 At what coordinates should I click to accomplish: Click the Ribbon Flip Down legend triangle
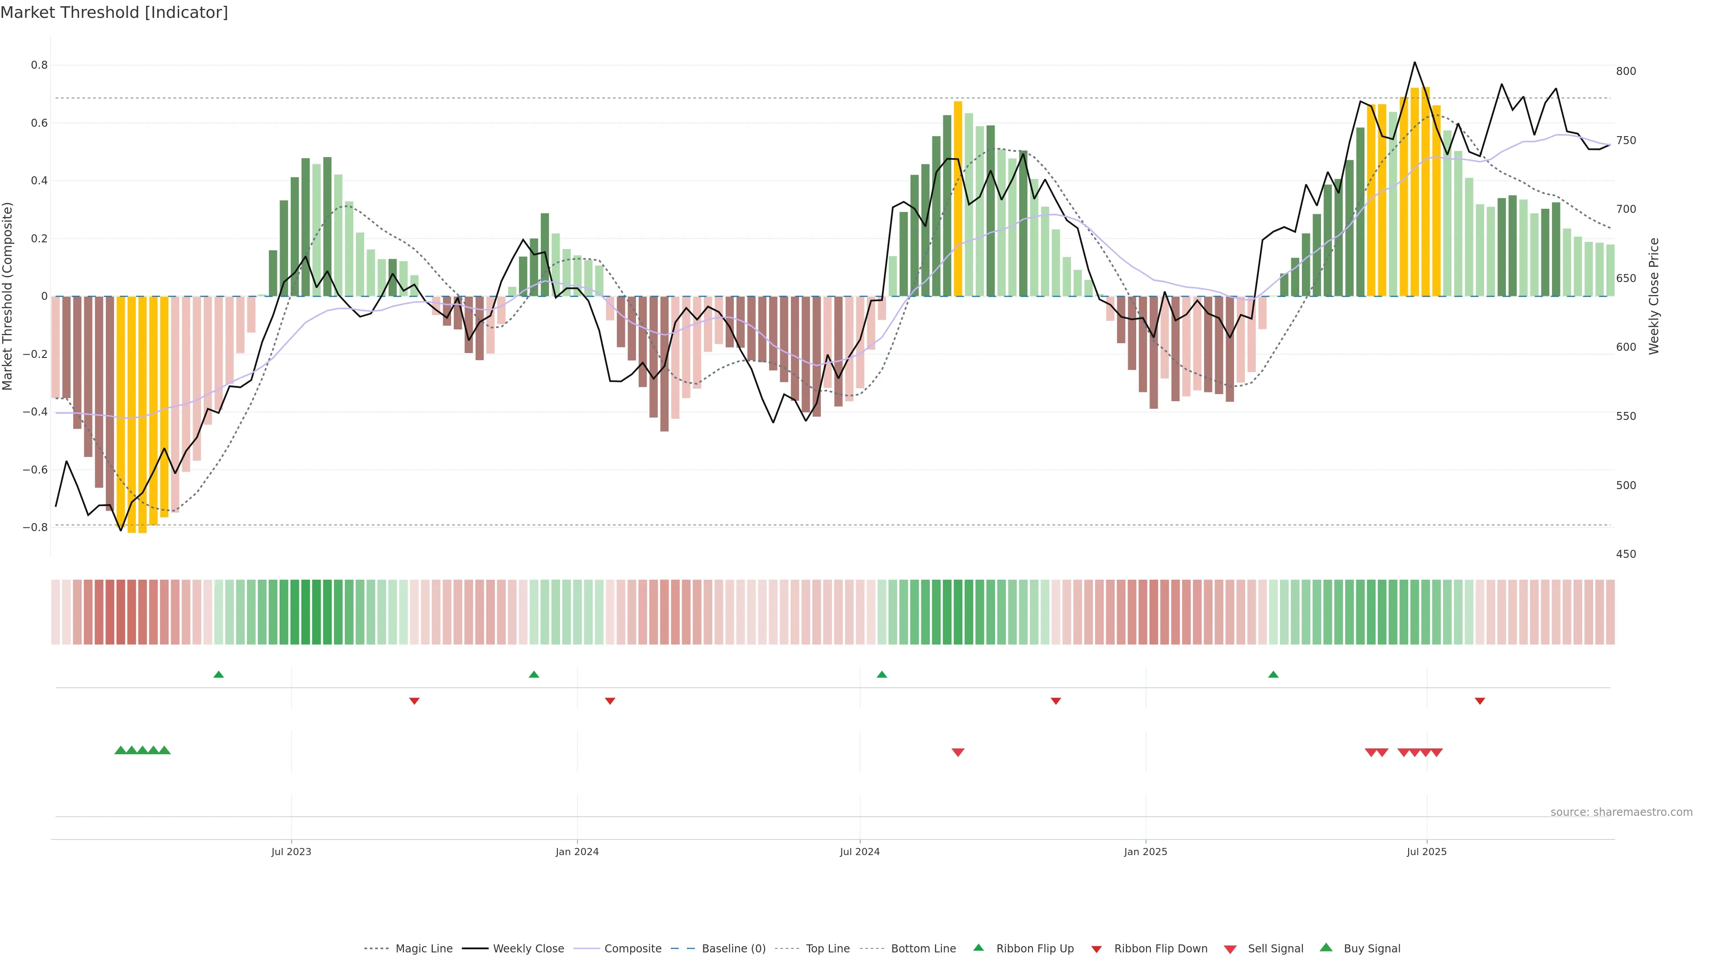[1096, 949]
